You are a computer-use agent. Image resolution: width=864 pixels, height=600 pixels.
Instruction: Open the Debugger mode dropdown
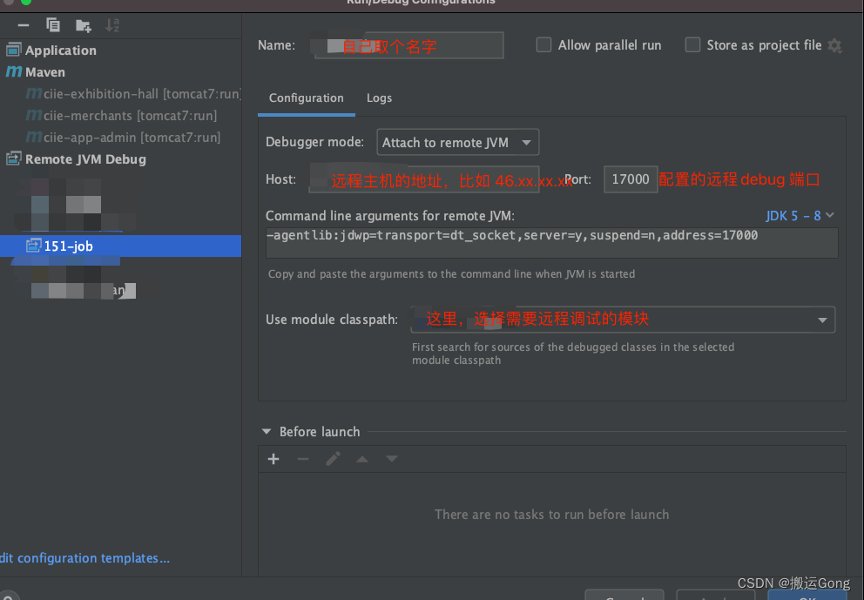coord(457,142)
